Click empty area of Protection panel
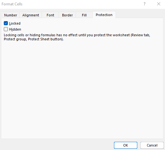The width and height of the screenshot is (165, 150). 82,89
